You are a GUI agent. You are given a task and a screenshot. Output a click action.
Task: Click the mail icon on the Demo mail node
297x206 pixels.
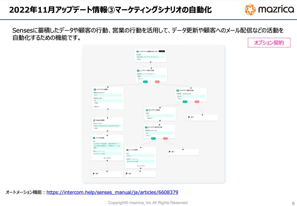pyautogui.click(x=128, y=150)
